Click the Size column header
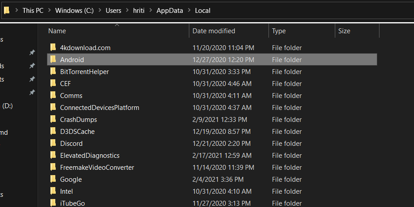Viewport: 414px width, 207px height. coord(344,31)
